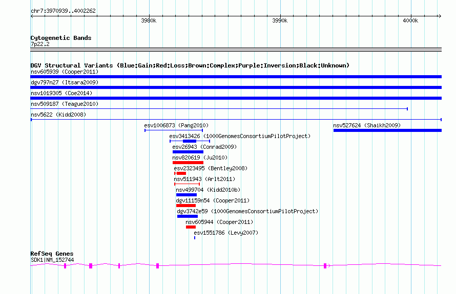Open the nsv5622 (Kidd2008) label
Viewport: 456px width, 294px height.
pos(58,115)
